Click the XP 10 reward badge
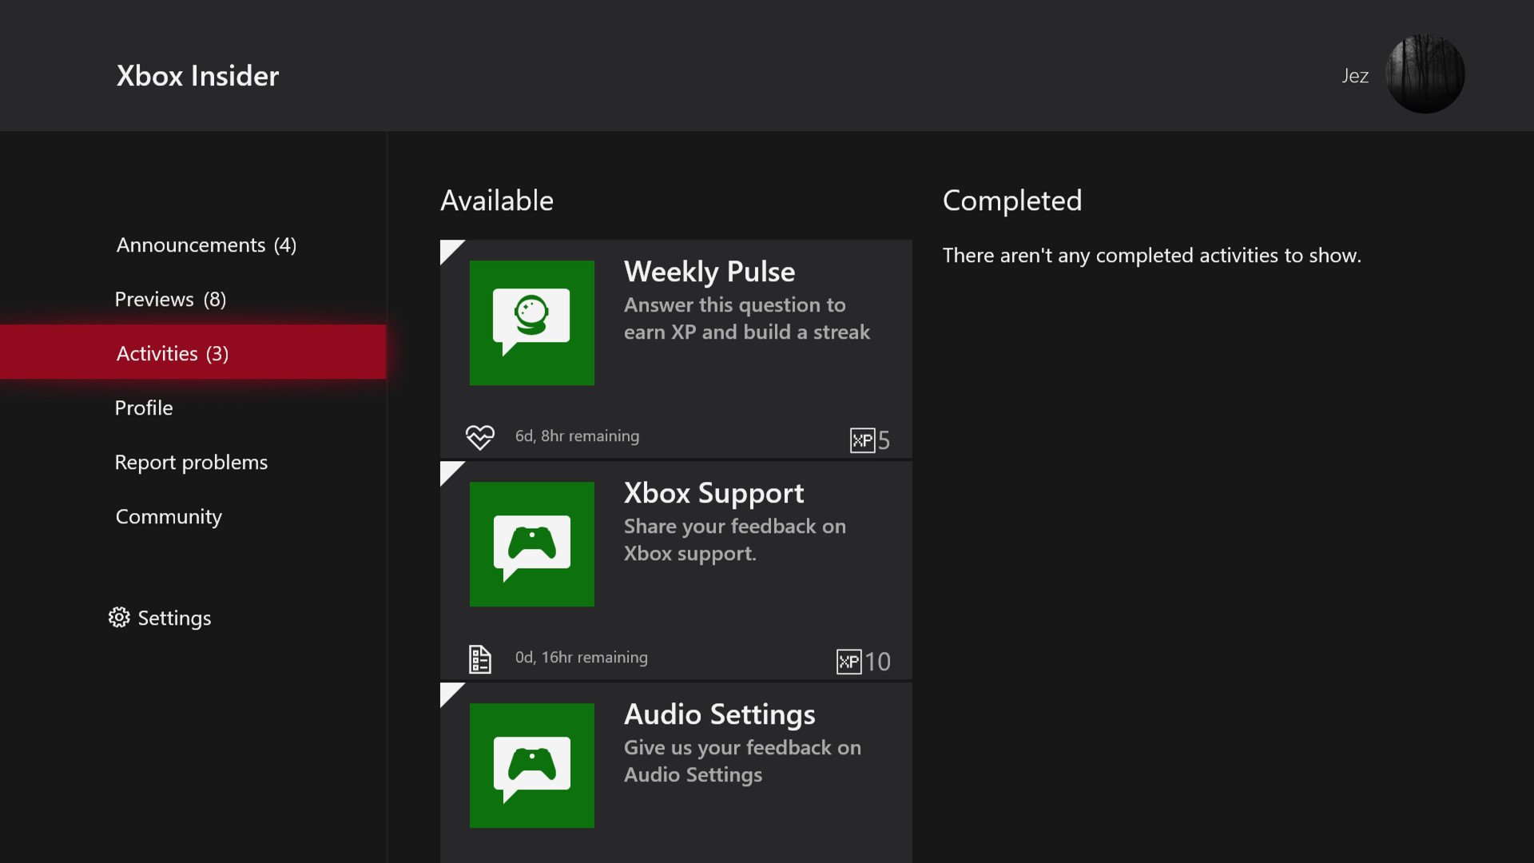The height and width of the screenshot is (863, 1534). point(863,662)
